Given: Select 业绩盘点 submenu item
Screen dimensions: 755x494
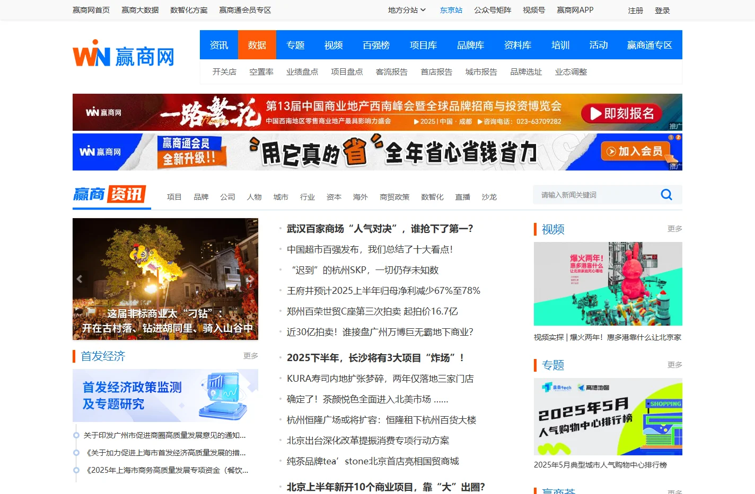Looking at the screenshot, I should click(x=302, y=71).
